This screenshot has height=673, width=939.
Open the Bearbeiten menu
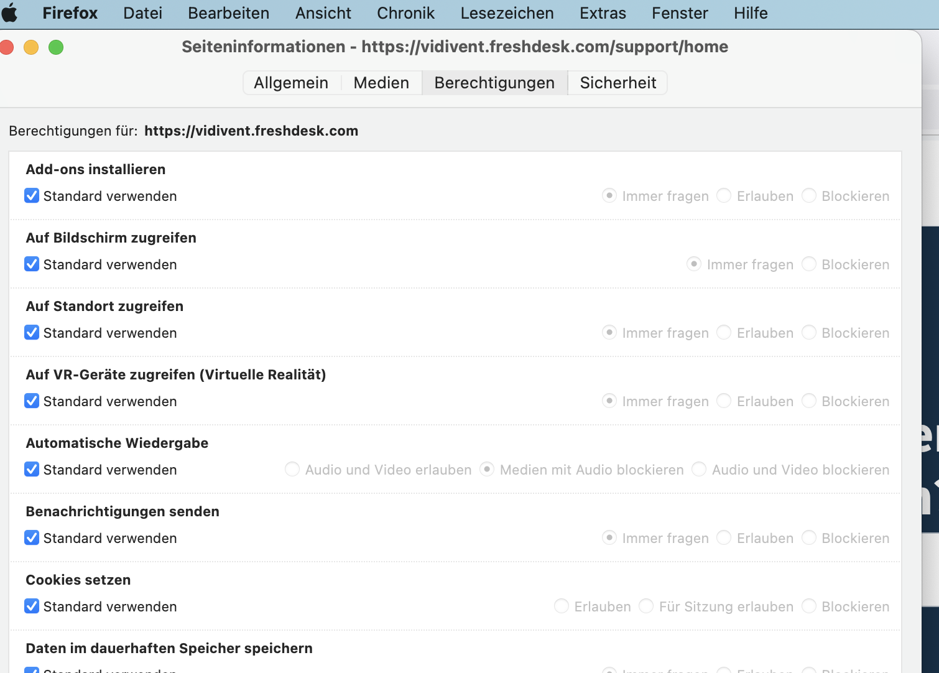[228, 13]
